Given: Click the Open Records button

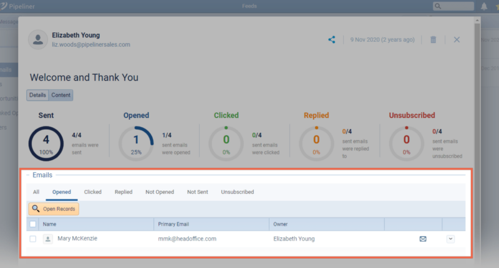Looking at the screenshot, I should coord(54,209).
